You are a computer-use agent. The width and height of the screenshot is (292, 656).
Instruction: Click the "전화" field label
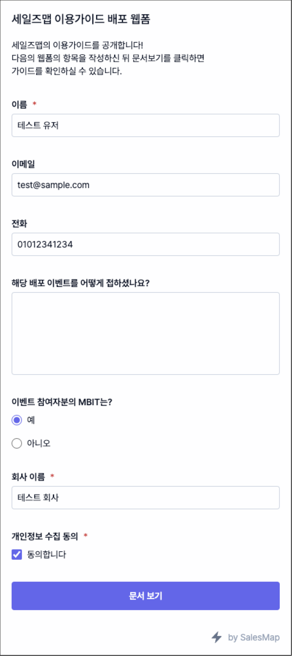(x=19, y=224)
